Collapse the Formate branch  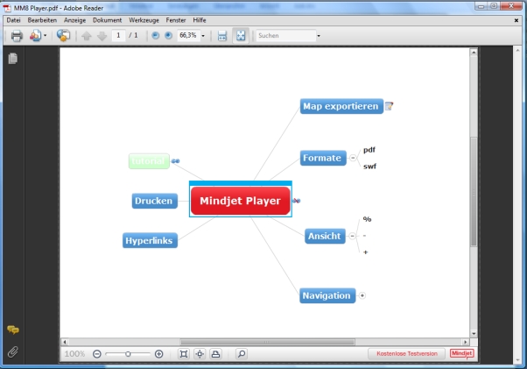click(353, 158)
